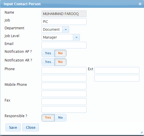This screenshot has width=144, height=136.
Task: Set Notification AP to Yes
Action: click(48, 53)
